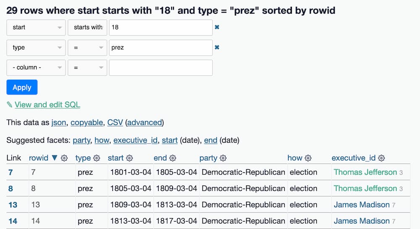Click the Apply button

[x=22, y=87]
